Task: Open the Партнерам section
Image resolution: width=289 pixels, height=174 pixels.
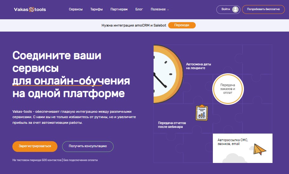Action: 119,9
